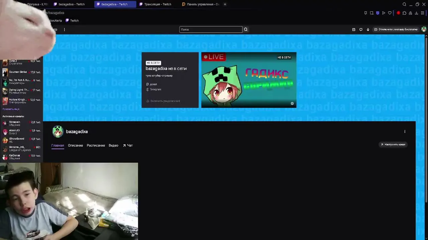Open IShowSpeed channel in sidebar

(21, 140)
